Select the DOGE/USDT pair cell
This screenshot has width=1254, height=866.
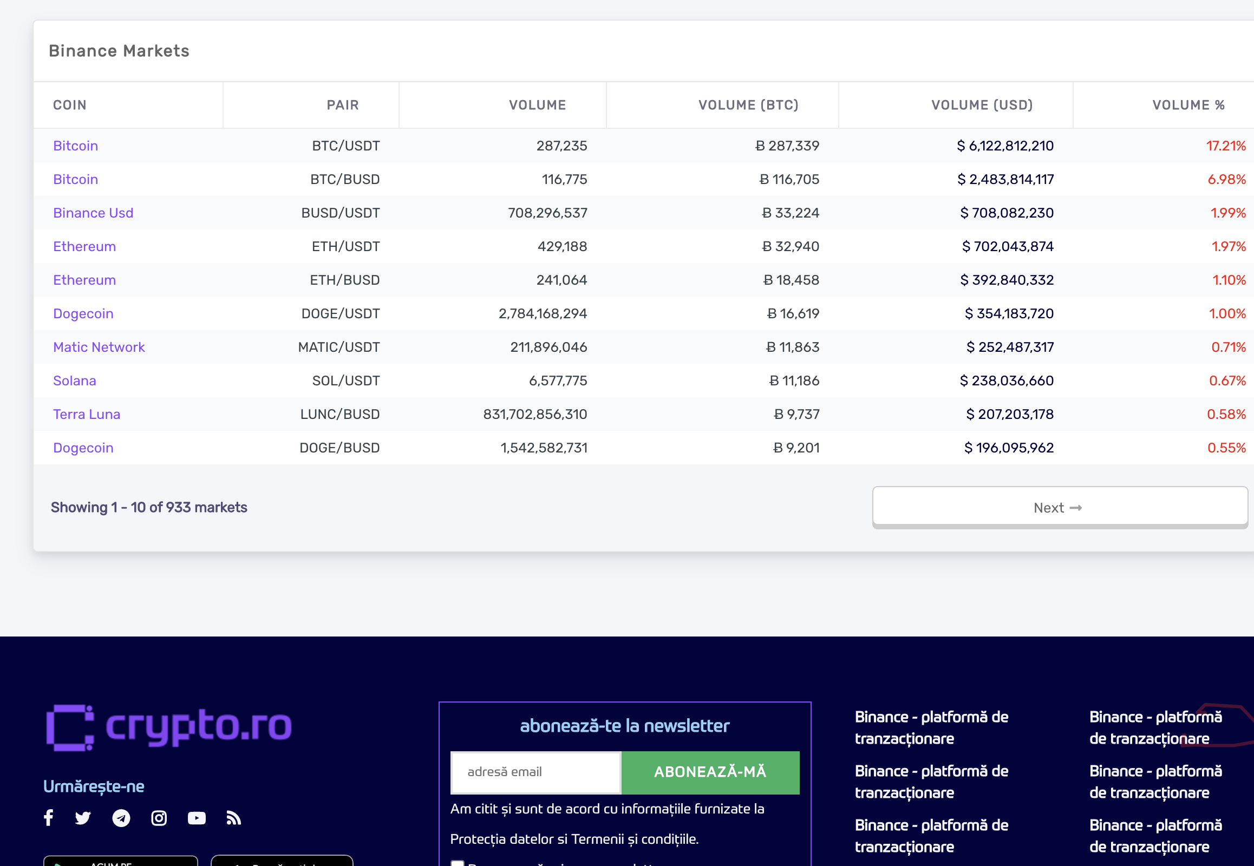click(x=341, y=314)
